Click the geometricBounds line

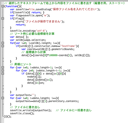tap(48, 49)
